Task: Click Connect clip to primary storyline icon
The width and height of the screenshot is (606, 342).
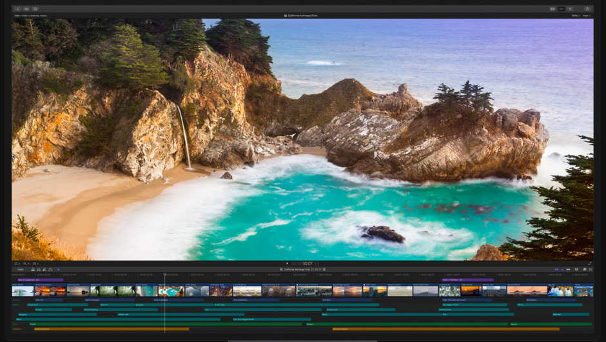Action: (x=33, y=269)
